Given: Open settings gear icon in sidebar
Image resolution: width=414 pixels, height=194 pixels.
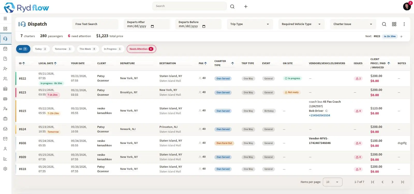Looking at the screenshot, I should pos(5,169).
